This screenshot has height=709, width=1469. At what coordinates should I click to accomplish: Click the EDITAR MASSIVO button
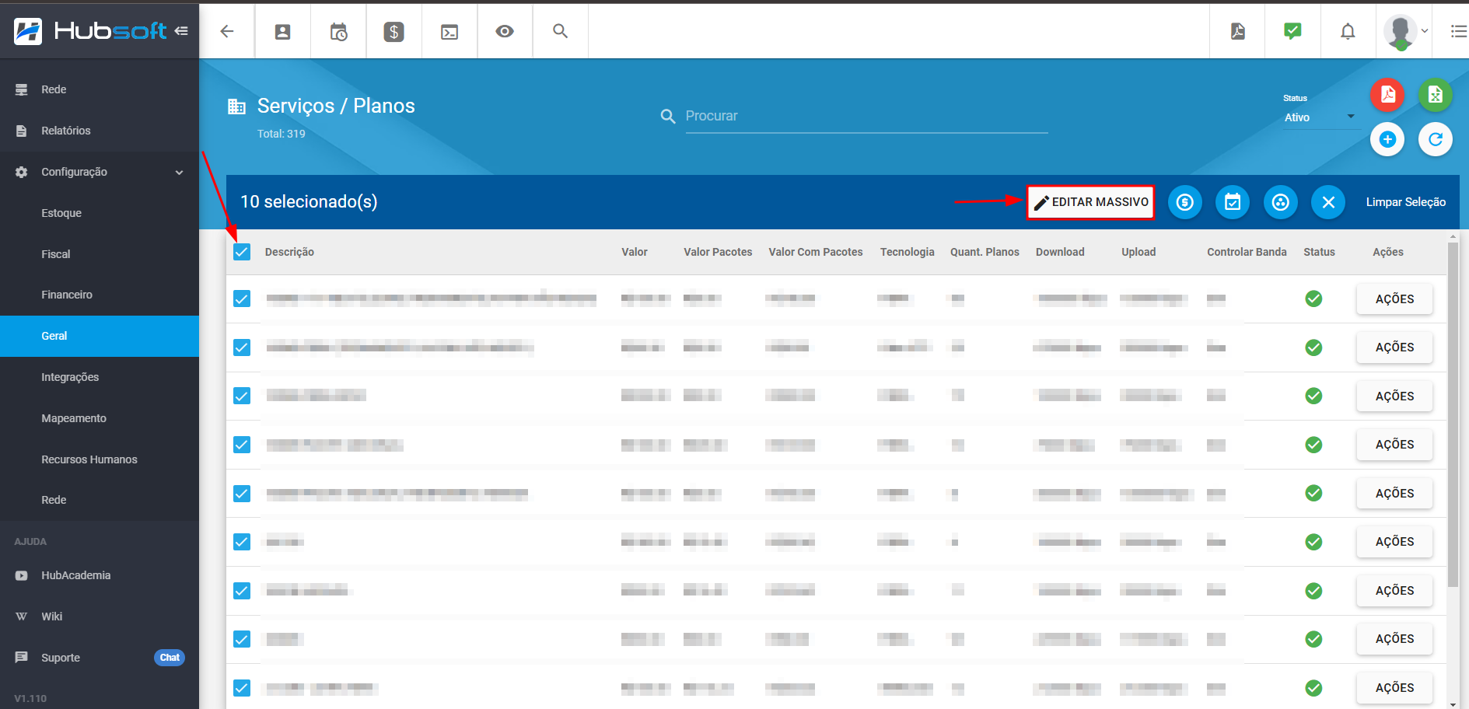pos(1091,202)
